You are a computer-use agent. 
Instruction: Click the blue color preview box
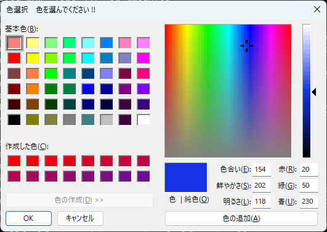pyautogui.click(x=186, y=177)
